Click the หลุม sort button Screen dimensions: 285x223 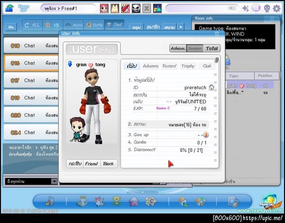(136, 27)
